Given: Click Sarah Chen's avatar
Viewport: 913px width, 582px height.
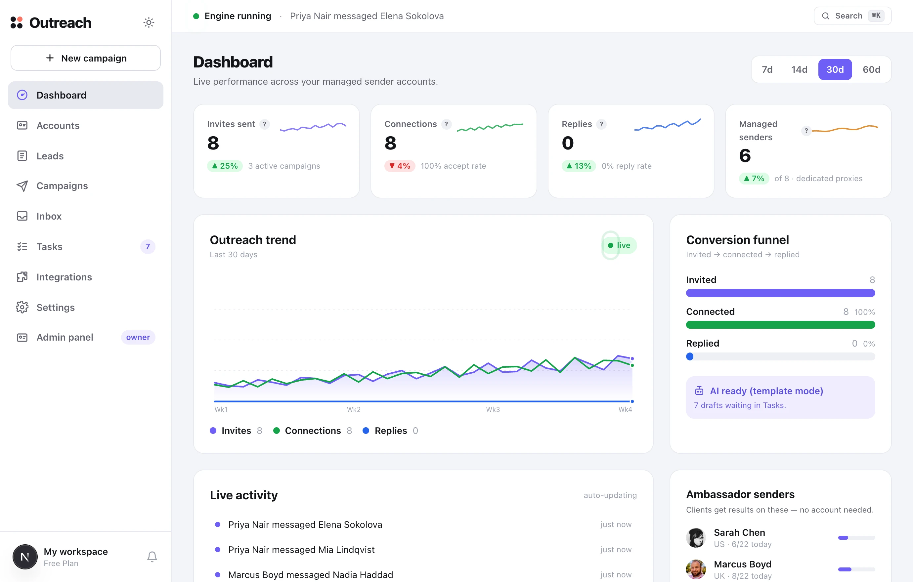Looking at the screenshot, I should [x=696, y=538].
